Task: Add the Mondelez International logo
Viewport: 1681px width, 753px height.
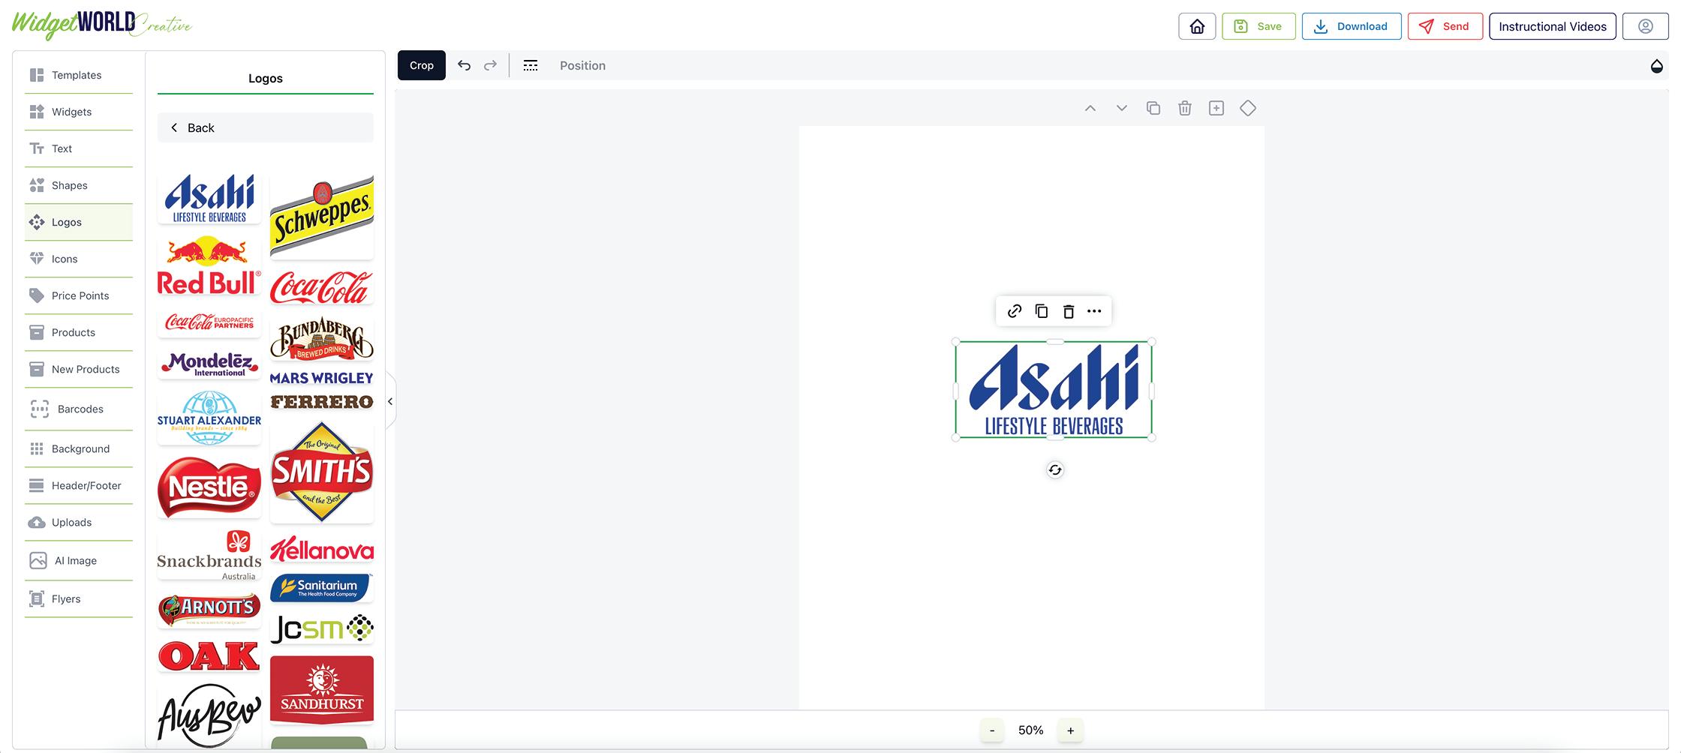Action: [209, 364]
